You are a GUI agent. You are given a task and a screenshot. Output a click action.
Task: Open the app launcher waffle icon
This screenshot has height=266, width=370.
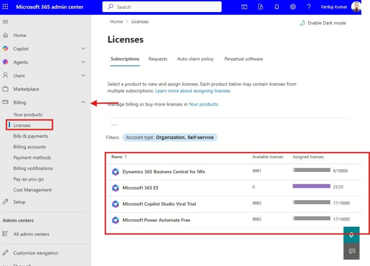tap(5, 7)
